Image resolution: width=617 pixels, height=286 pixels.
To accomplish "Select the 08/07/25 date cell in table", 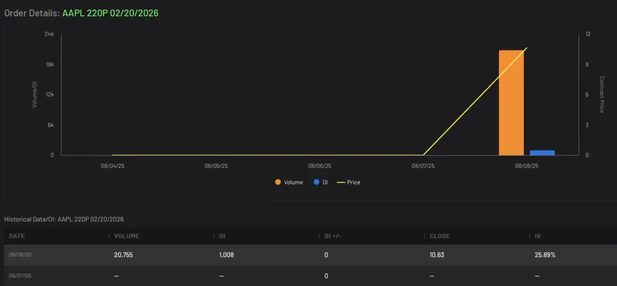I will (20, 276).
